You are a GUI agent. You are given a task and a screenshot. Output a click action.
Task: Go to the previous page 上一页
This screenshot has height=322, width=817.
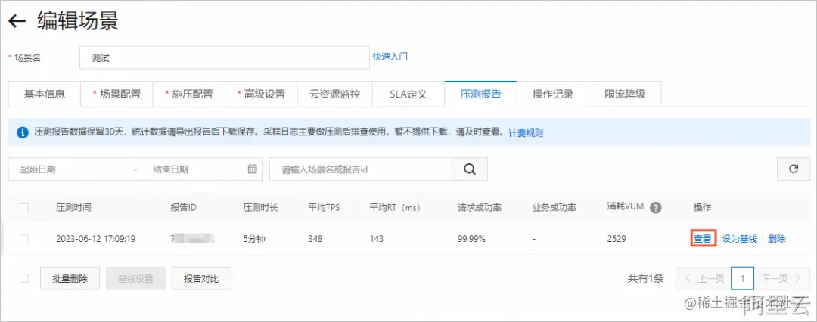pyautogui.click(x=704, y=278)
